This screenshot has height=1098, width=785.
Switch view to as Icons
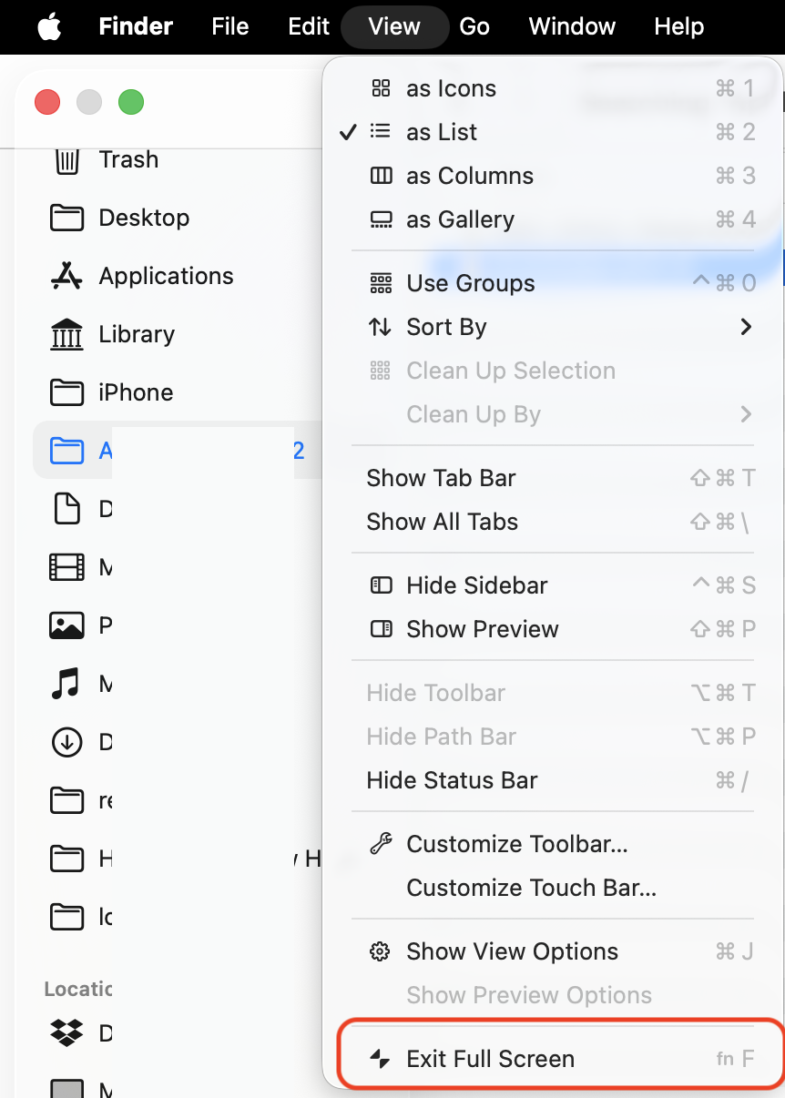tap(555, 88)
